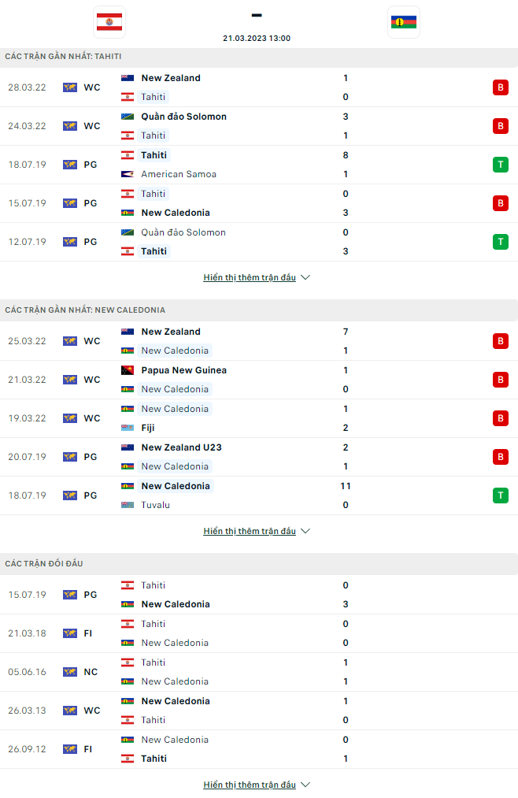Click the Fiji flag in New Caledonia's matches

click(x=126, y=428)
